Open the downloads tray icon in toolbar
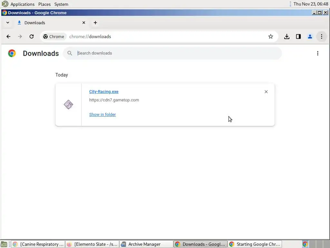The width and height of the screenshot is (330, 248). click(286, 36)
